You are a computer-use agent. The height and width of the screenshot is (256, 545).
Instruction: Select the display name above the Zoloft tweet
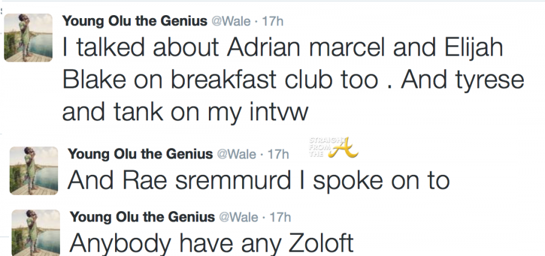click(142, 217)
